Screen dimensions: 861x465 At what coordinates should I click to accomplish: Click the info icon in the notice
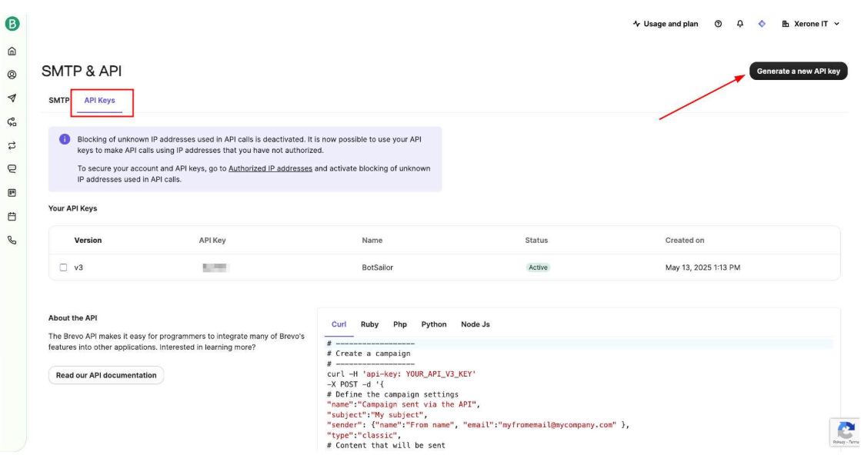tap(65, 139)
